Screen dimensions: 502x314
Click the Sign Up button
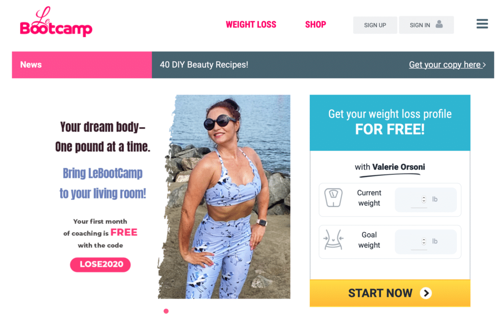(x=375, y=25)
